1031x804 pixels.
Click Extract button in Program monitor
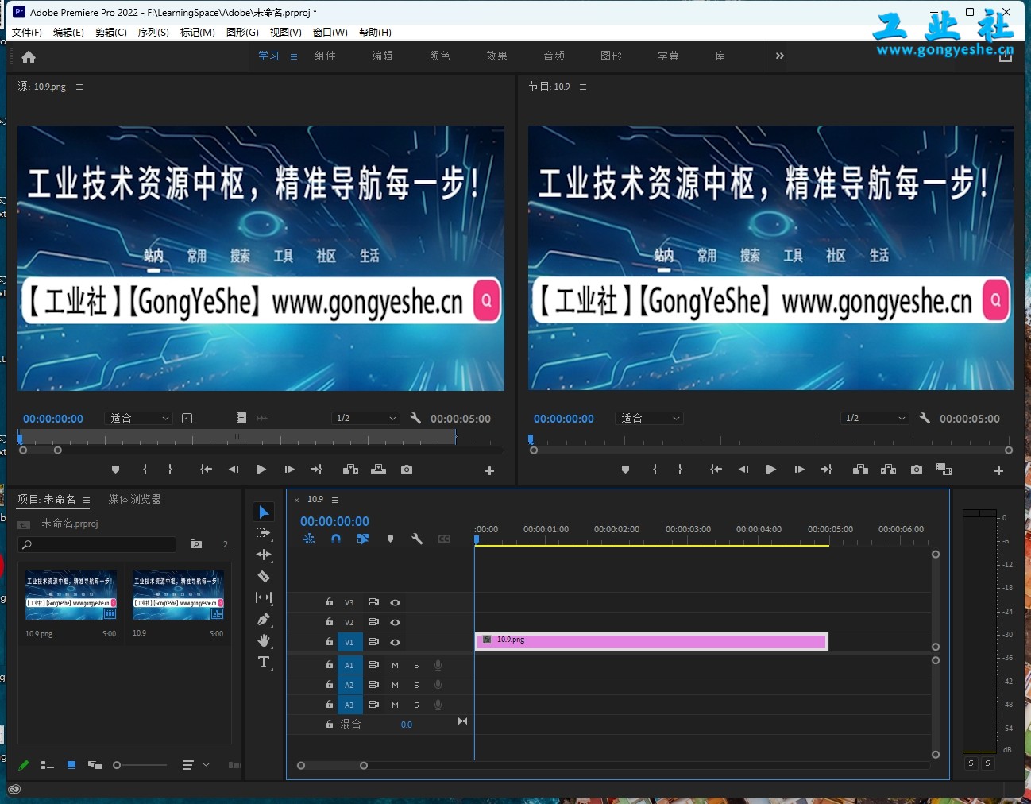888,470
